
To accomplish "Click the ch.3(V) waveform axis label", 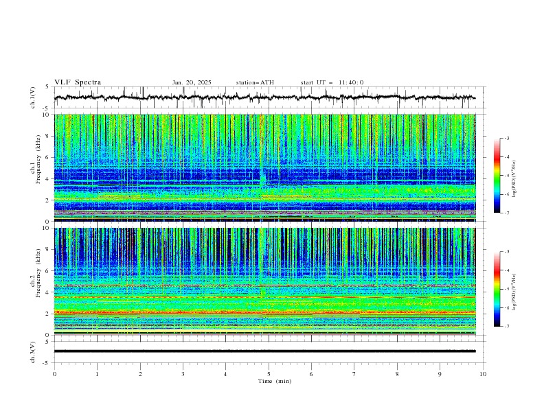I will click(33, 352).
